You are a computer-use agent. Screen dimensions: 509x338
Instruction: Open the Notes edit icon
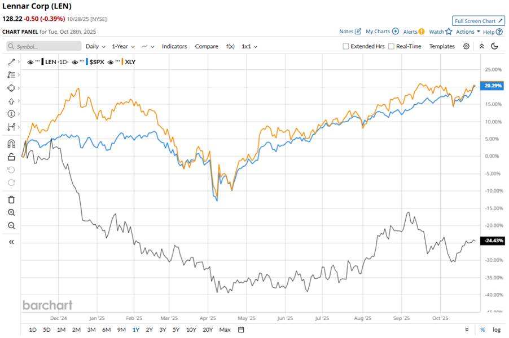click(x=358, y=32)
